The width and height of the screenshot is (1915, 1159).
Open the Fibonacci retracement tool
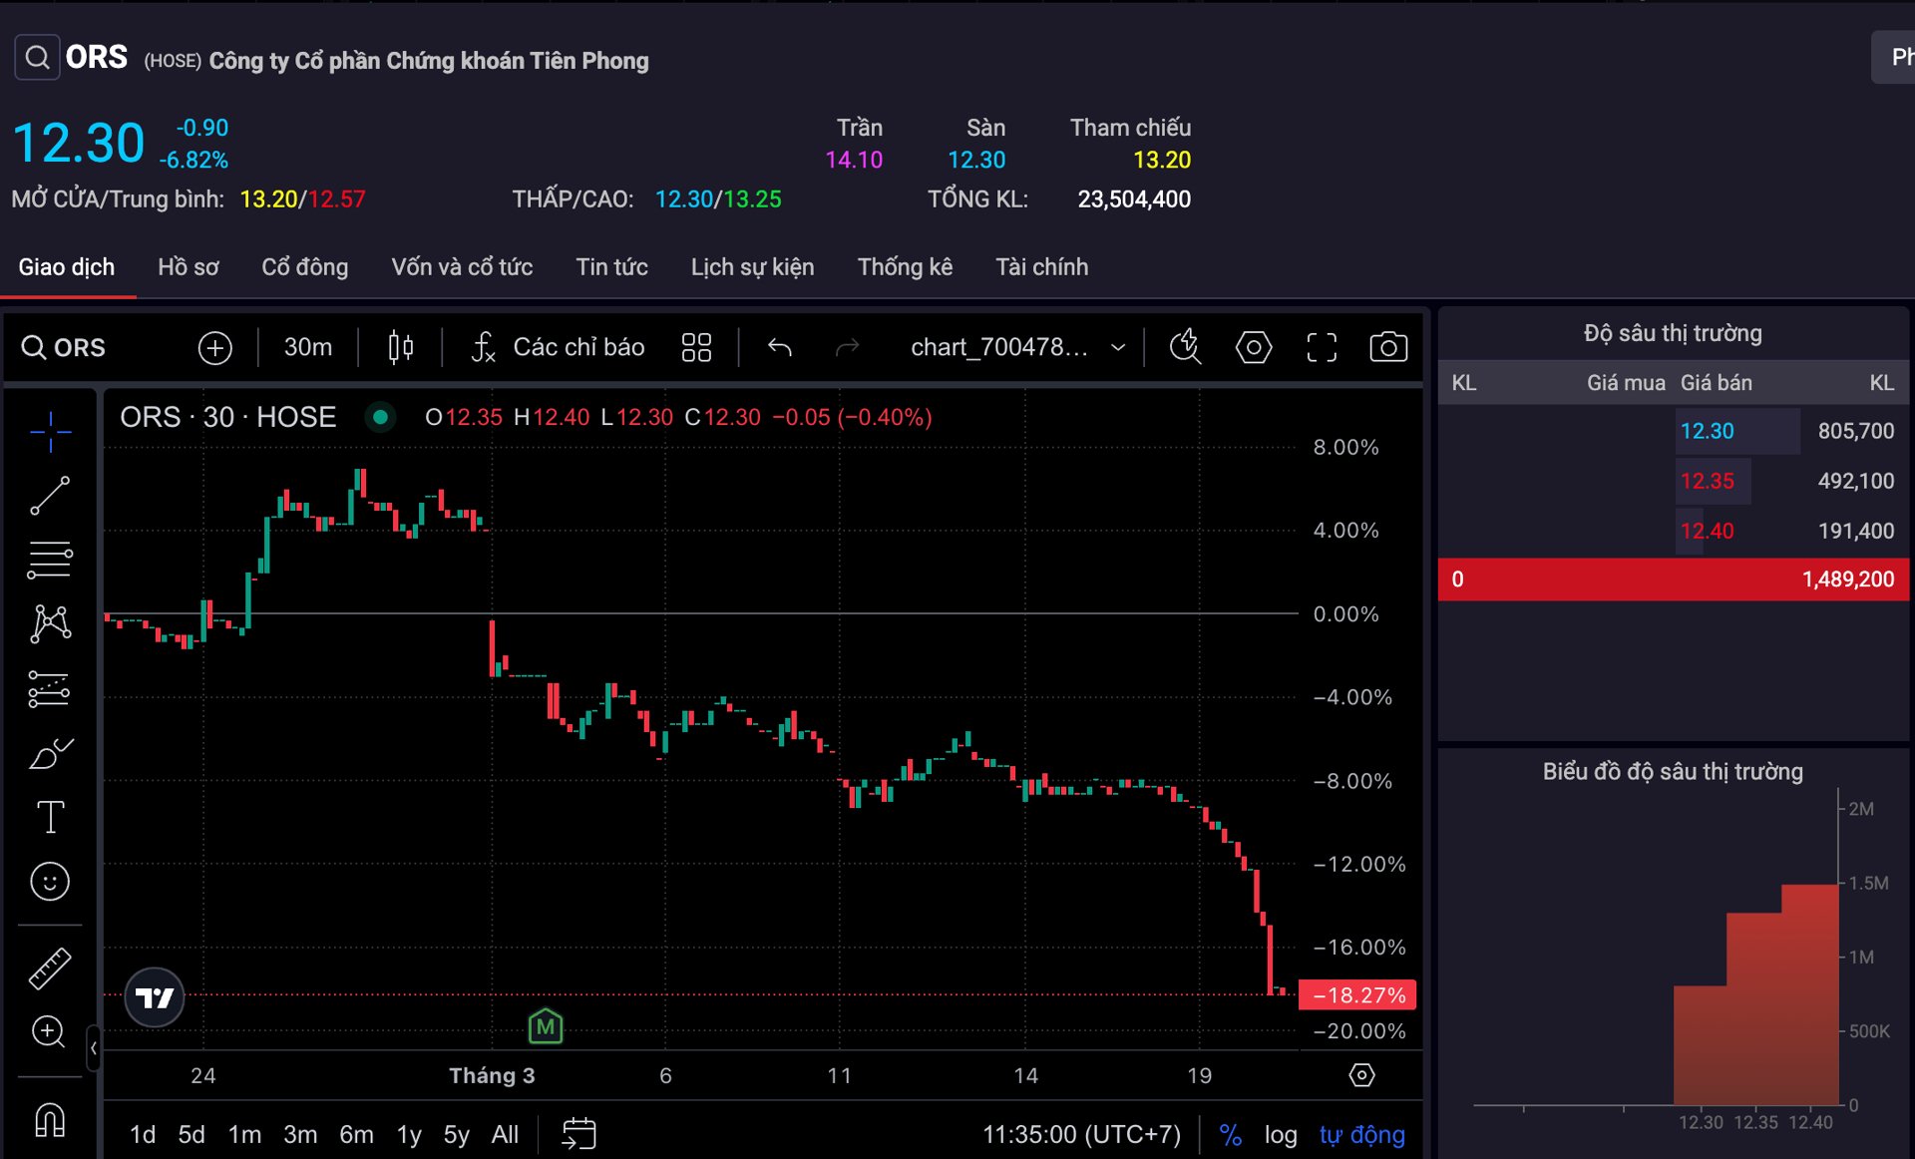click(49, 560)
